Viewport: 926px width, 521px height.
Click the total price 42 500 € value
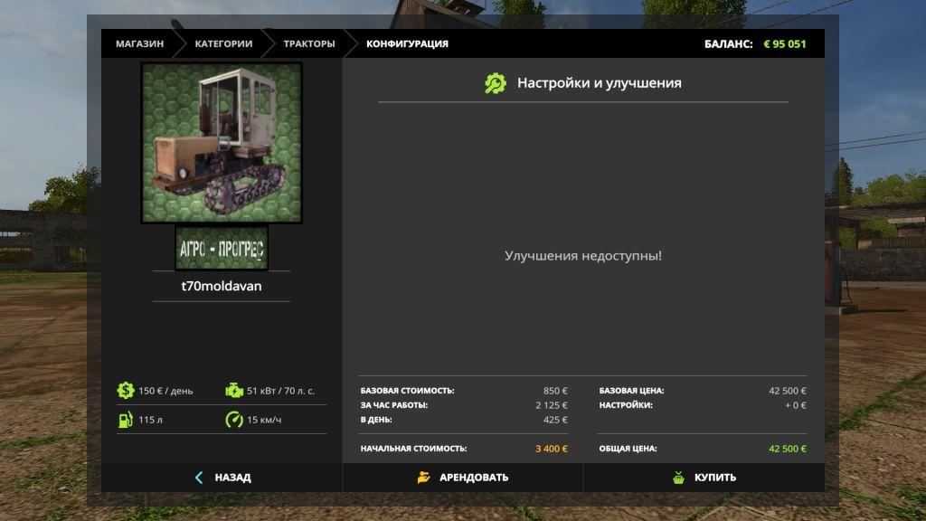787,449
